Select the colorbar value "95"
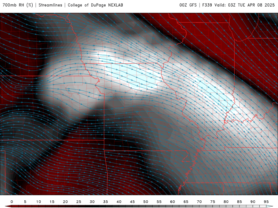Screen dimensions: 278x208 (266, 202)
